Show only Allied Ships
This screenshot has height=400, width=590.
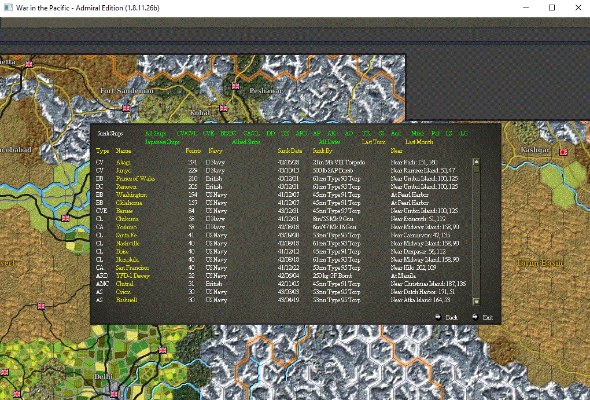point(246,142)
